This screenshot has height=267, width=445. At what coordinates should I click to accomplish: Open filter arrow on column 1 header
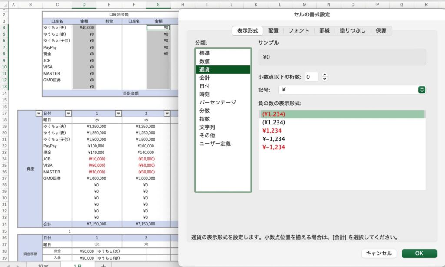[x=118, y=114]
